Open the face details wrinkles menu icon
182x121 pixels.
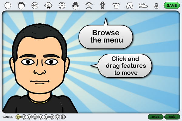62,5
